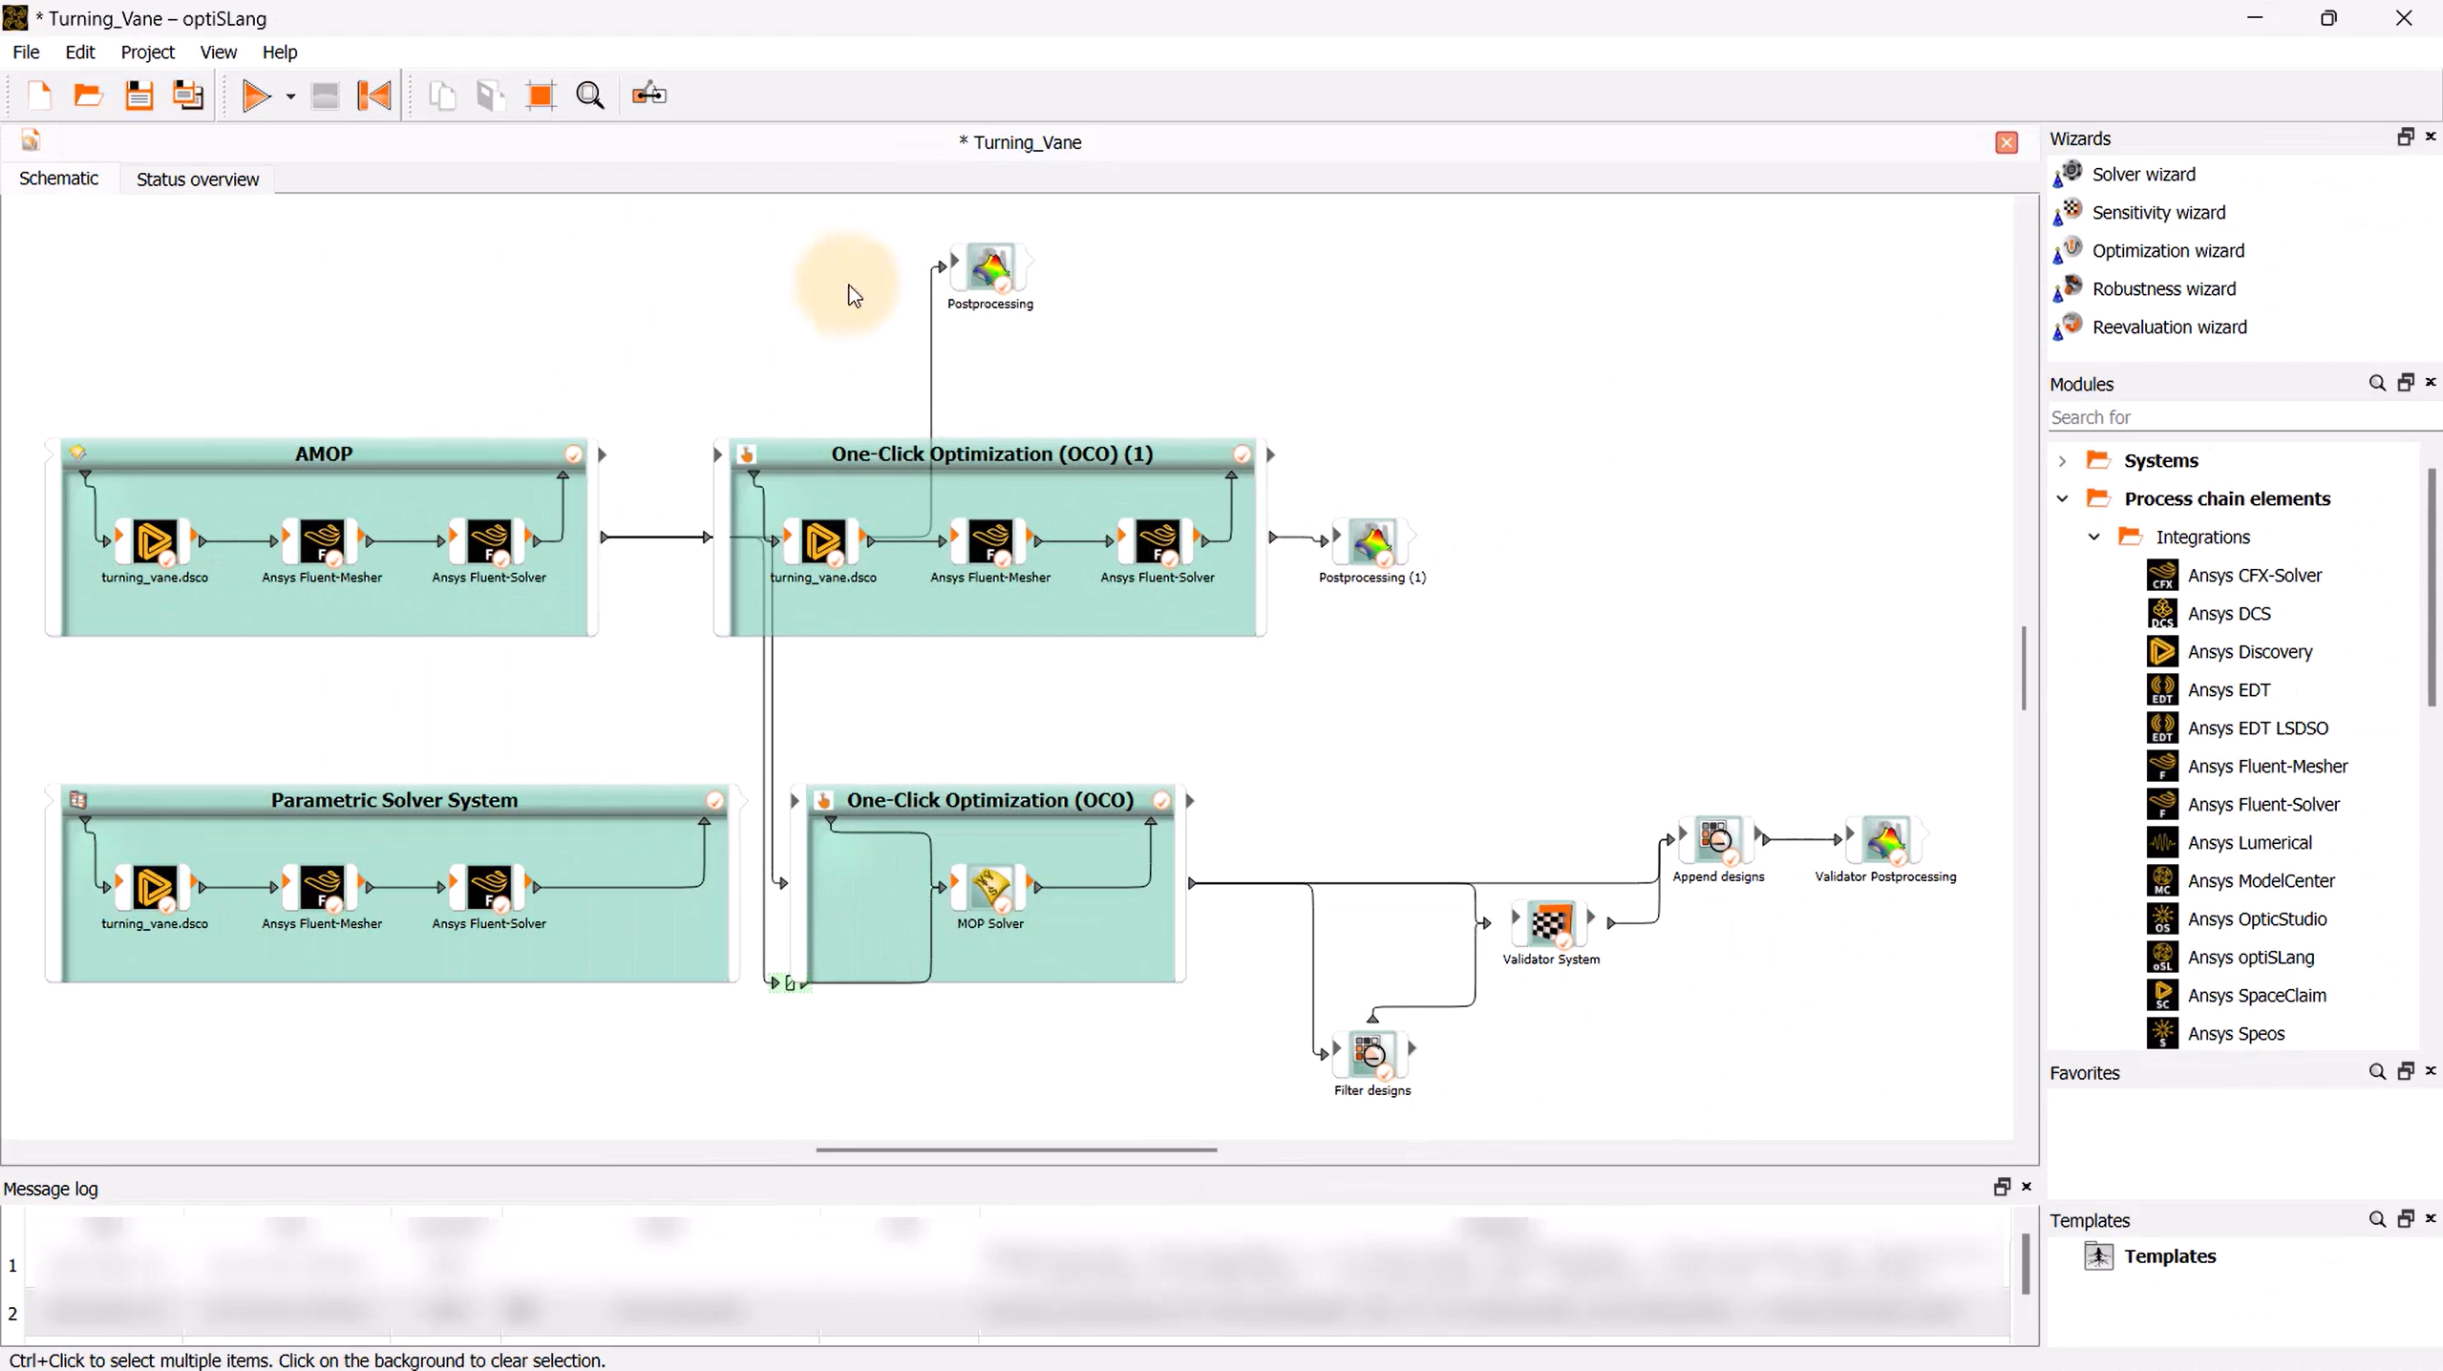The height and width of the screenshot is (1371, 2443).
Task: Select the Postprocessing (1) node
Action: coord(1372,542)
